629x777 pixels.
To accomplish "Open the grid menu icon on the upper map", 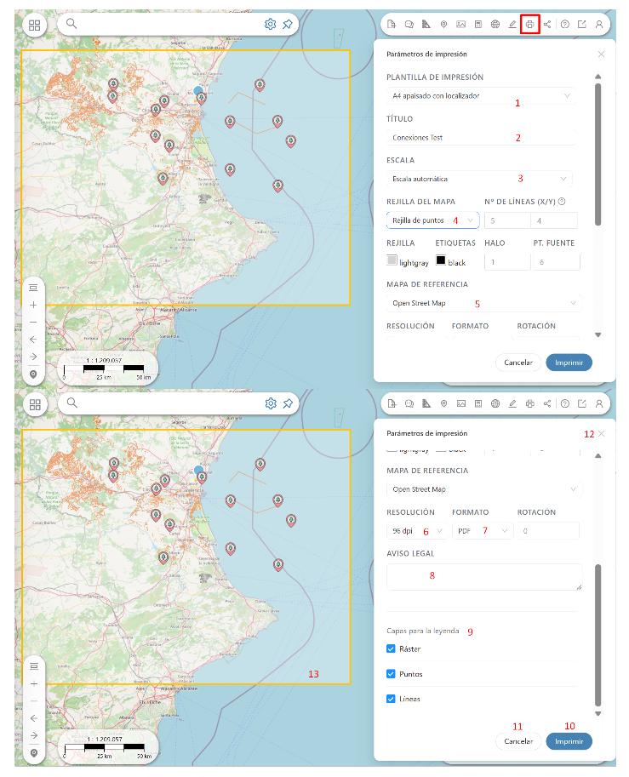I will point(34,26).
